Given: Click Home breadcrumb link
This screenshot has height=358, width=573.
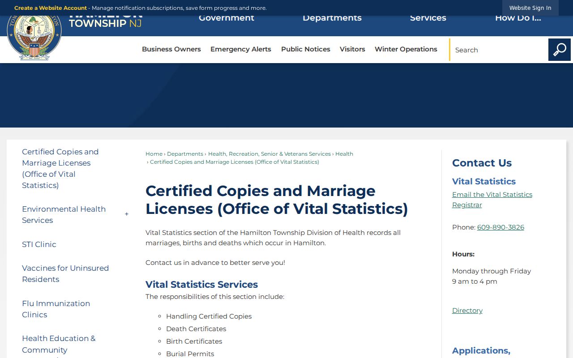Looking at the screenshot, I should point(154,154).
